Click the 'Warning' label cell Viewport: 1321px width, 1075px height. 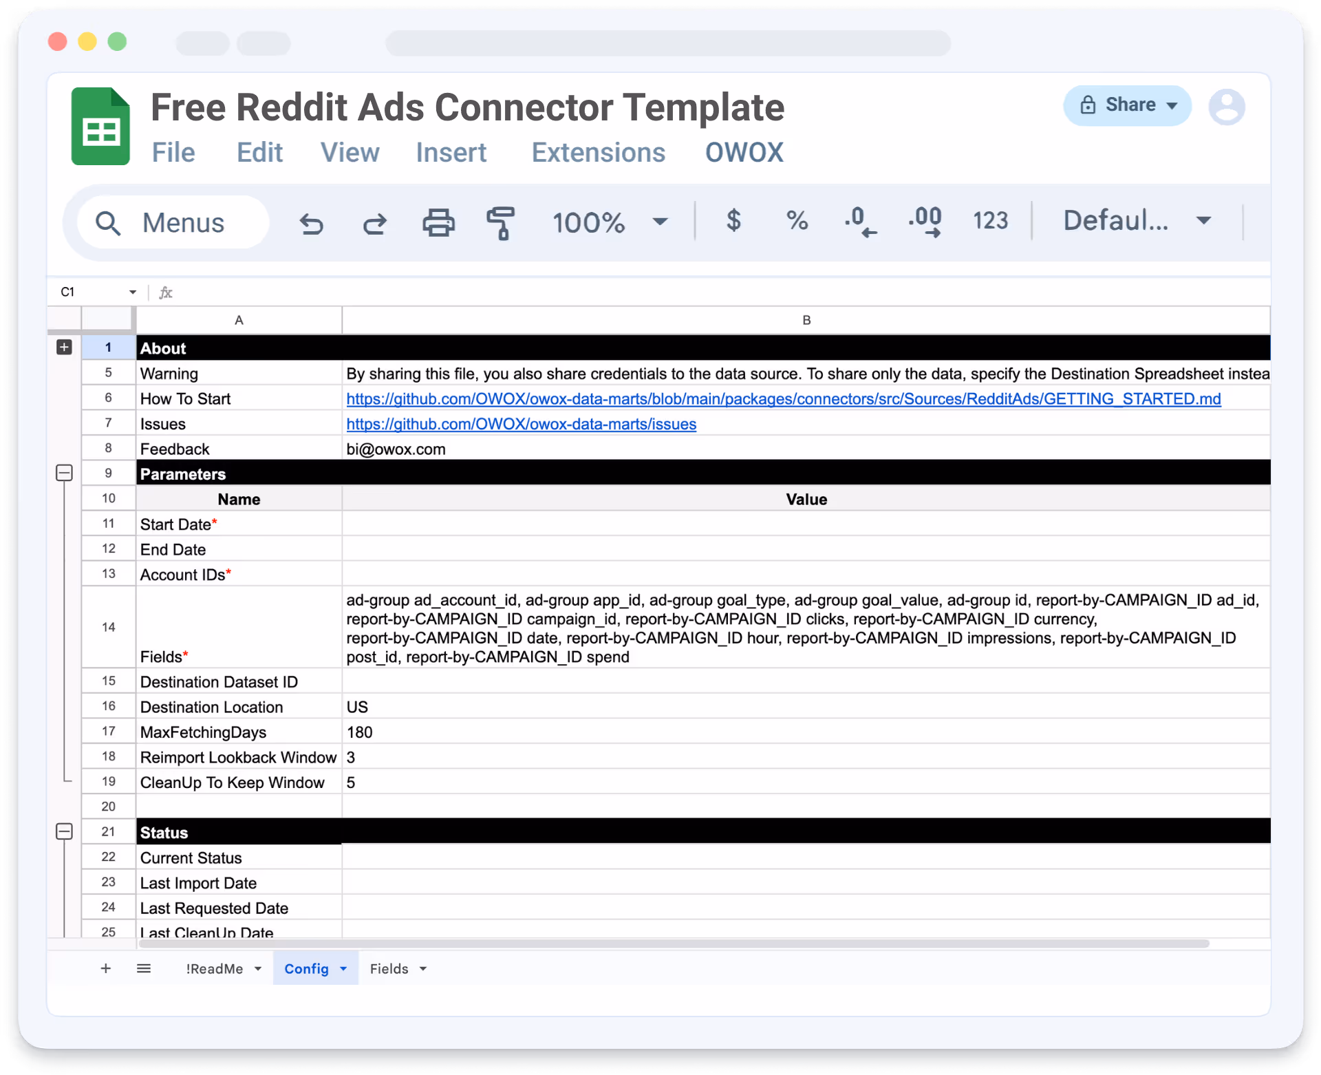click(239, 373)
